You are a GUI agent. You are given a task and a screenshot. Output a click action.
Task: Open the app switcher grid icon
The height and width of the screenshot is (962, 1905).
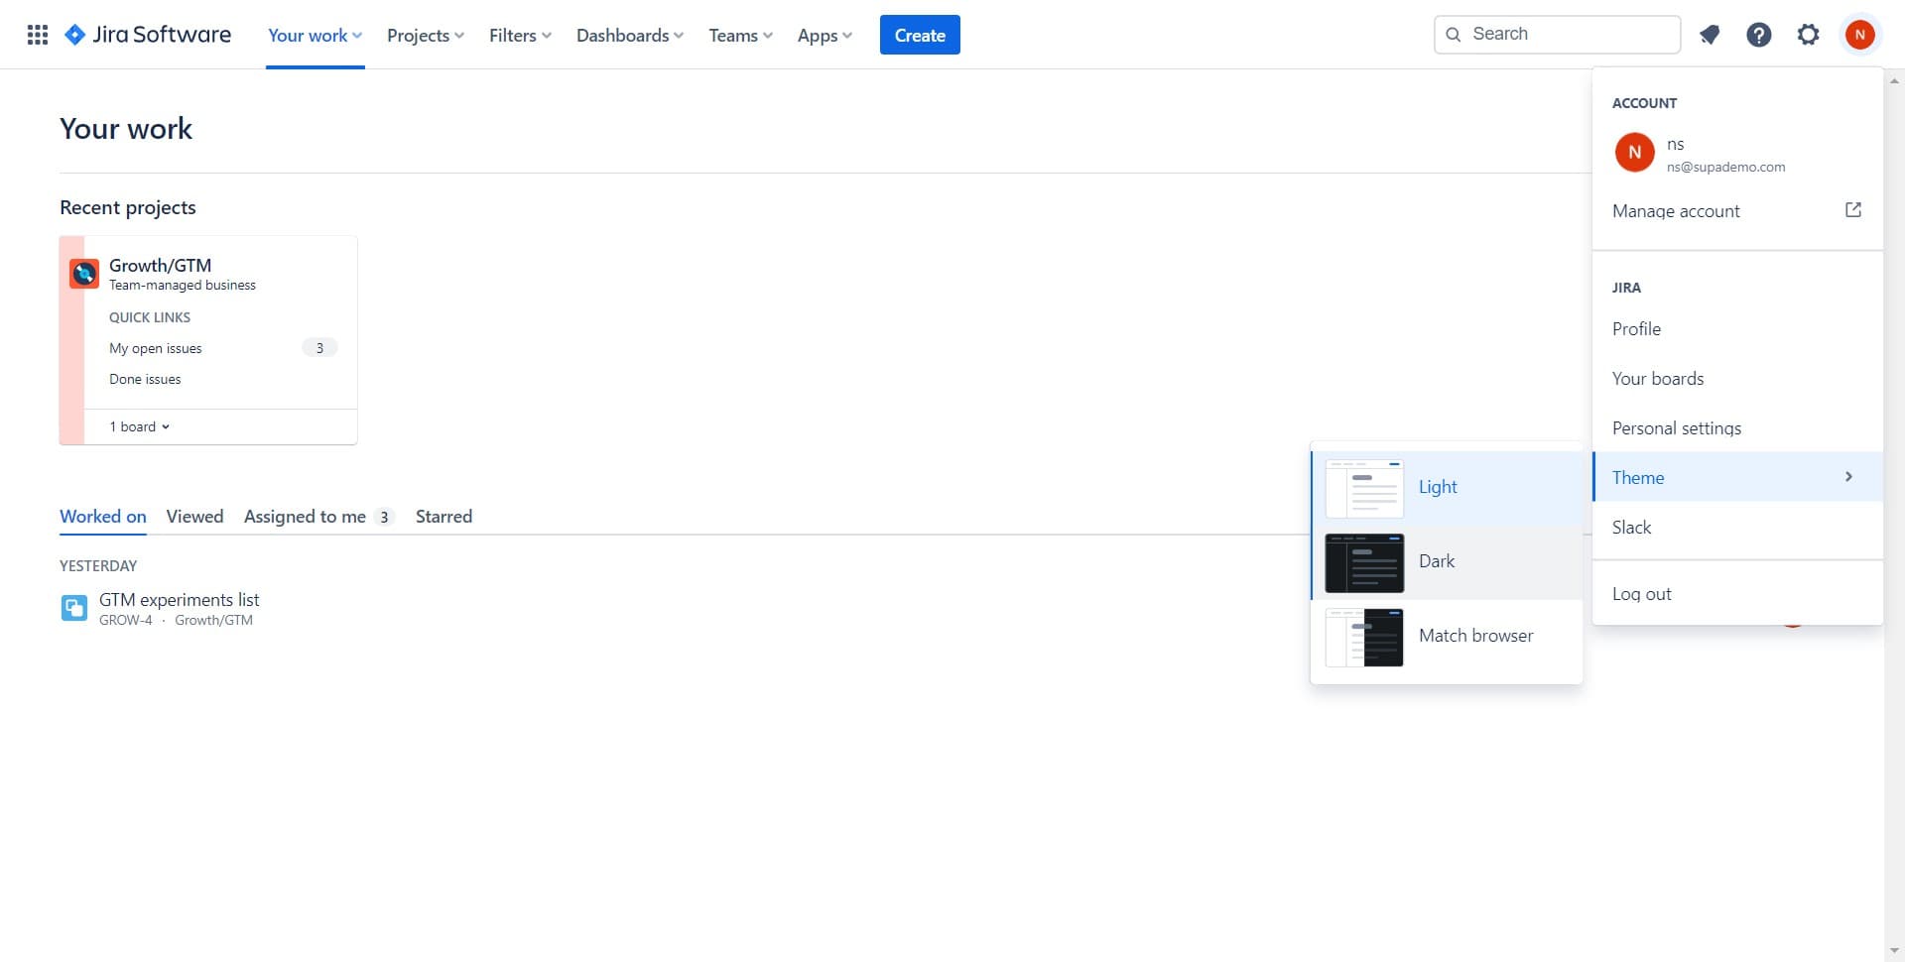(x=37, y=35)
